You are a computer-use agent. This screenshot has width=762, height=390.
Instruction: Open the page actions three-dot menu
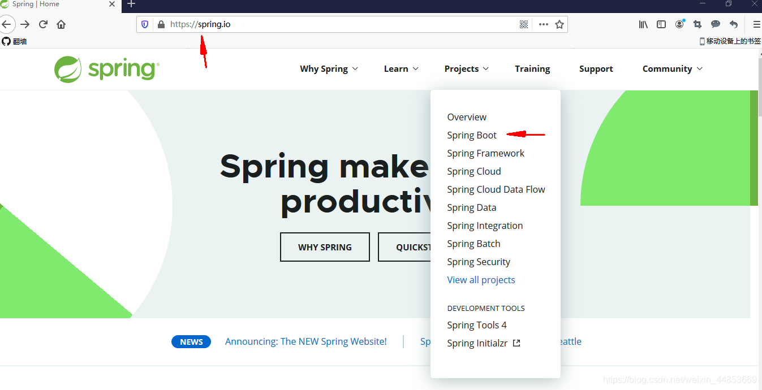[x=544, y=24]
